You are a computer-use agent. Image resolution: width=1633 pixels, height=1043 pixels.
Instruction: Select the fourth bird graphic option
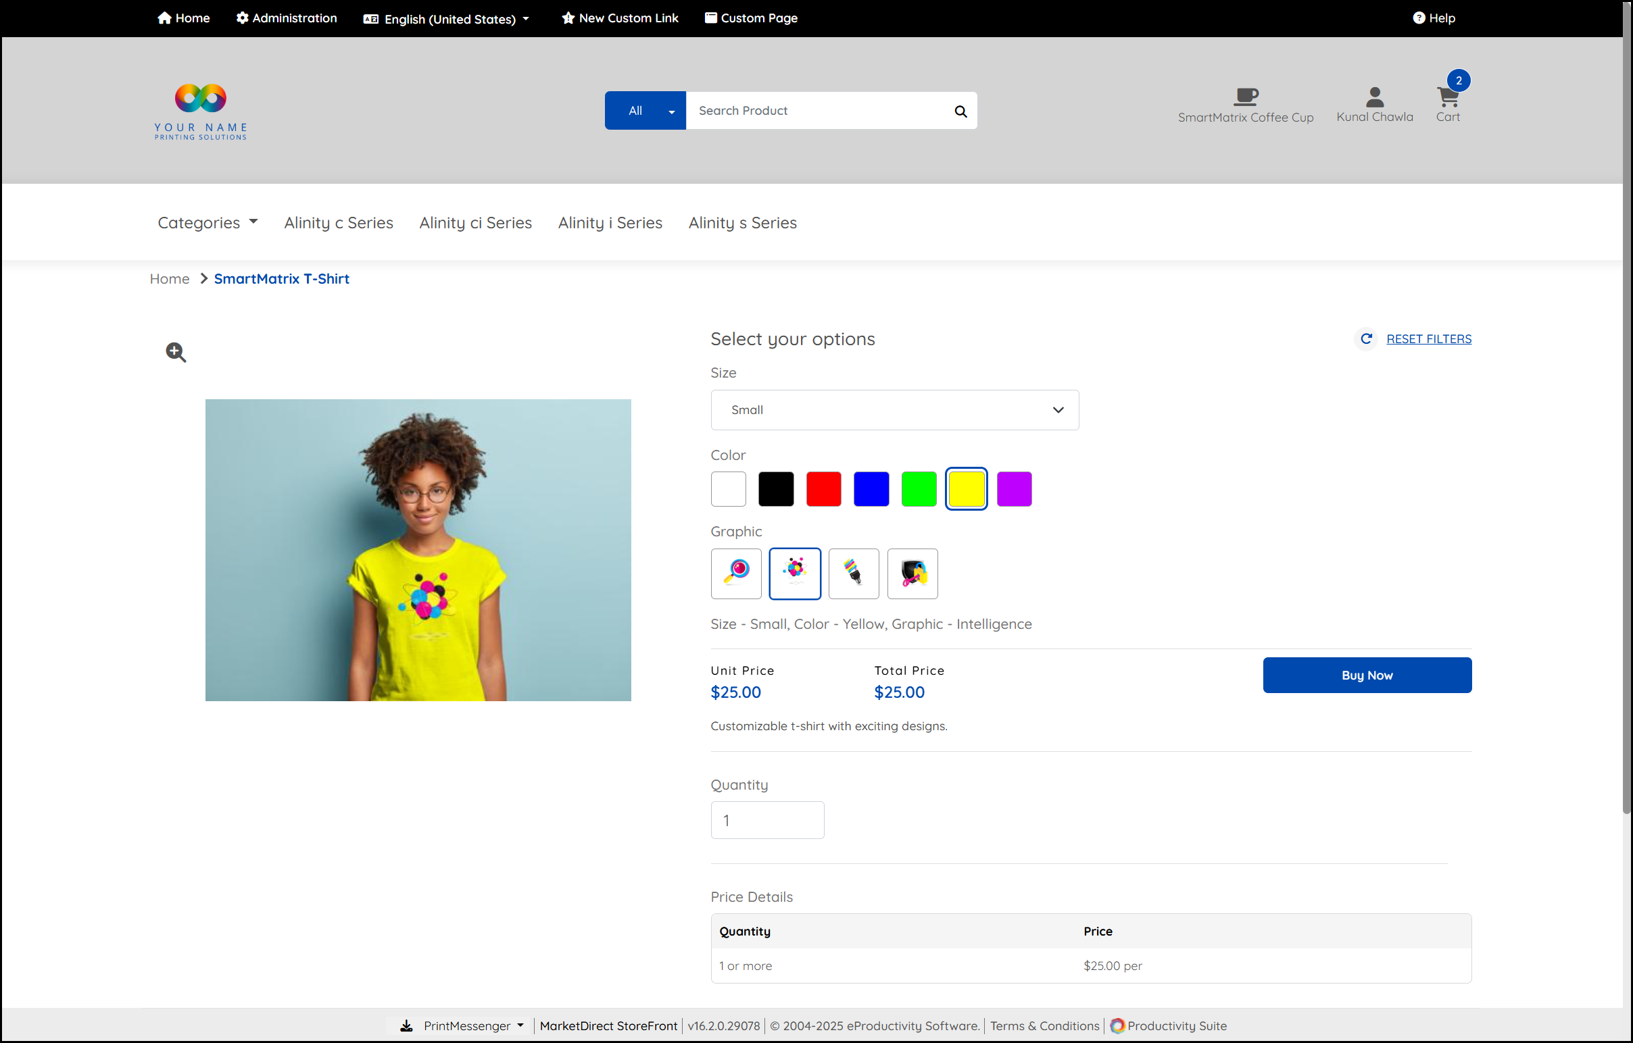coord(912,574)
